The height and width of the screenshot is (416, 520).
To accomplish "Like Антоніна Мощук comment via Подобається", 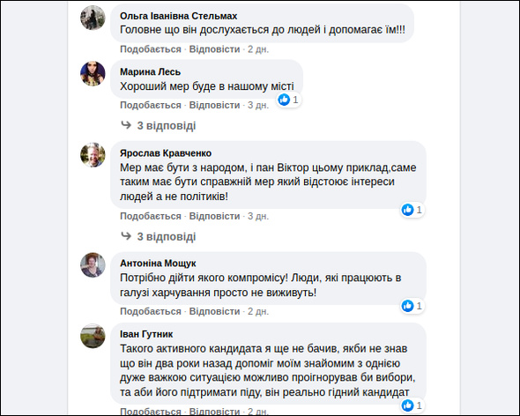I will click(151, 311).
